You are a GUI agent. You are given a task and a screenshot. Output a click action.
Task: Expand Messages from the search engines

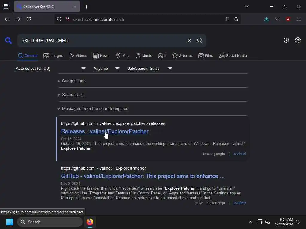pyautogui.click(x=93, y=109)
